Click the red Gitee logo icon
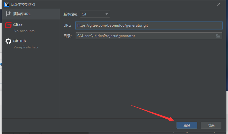Image resolution: width=228 pixels, height=134 pixels. coord(8,25)
